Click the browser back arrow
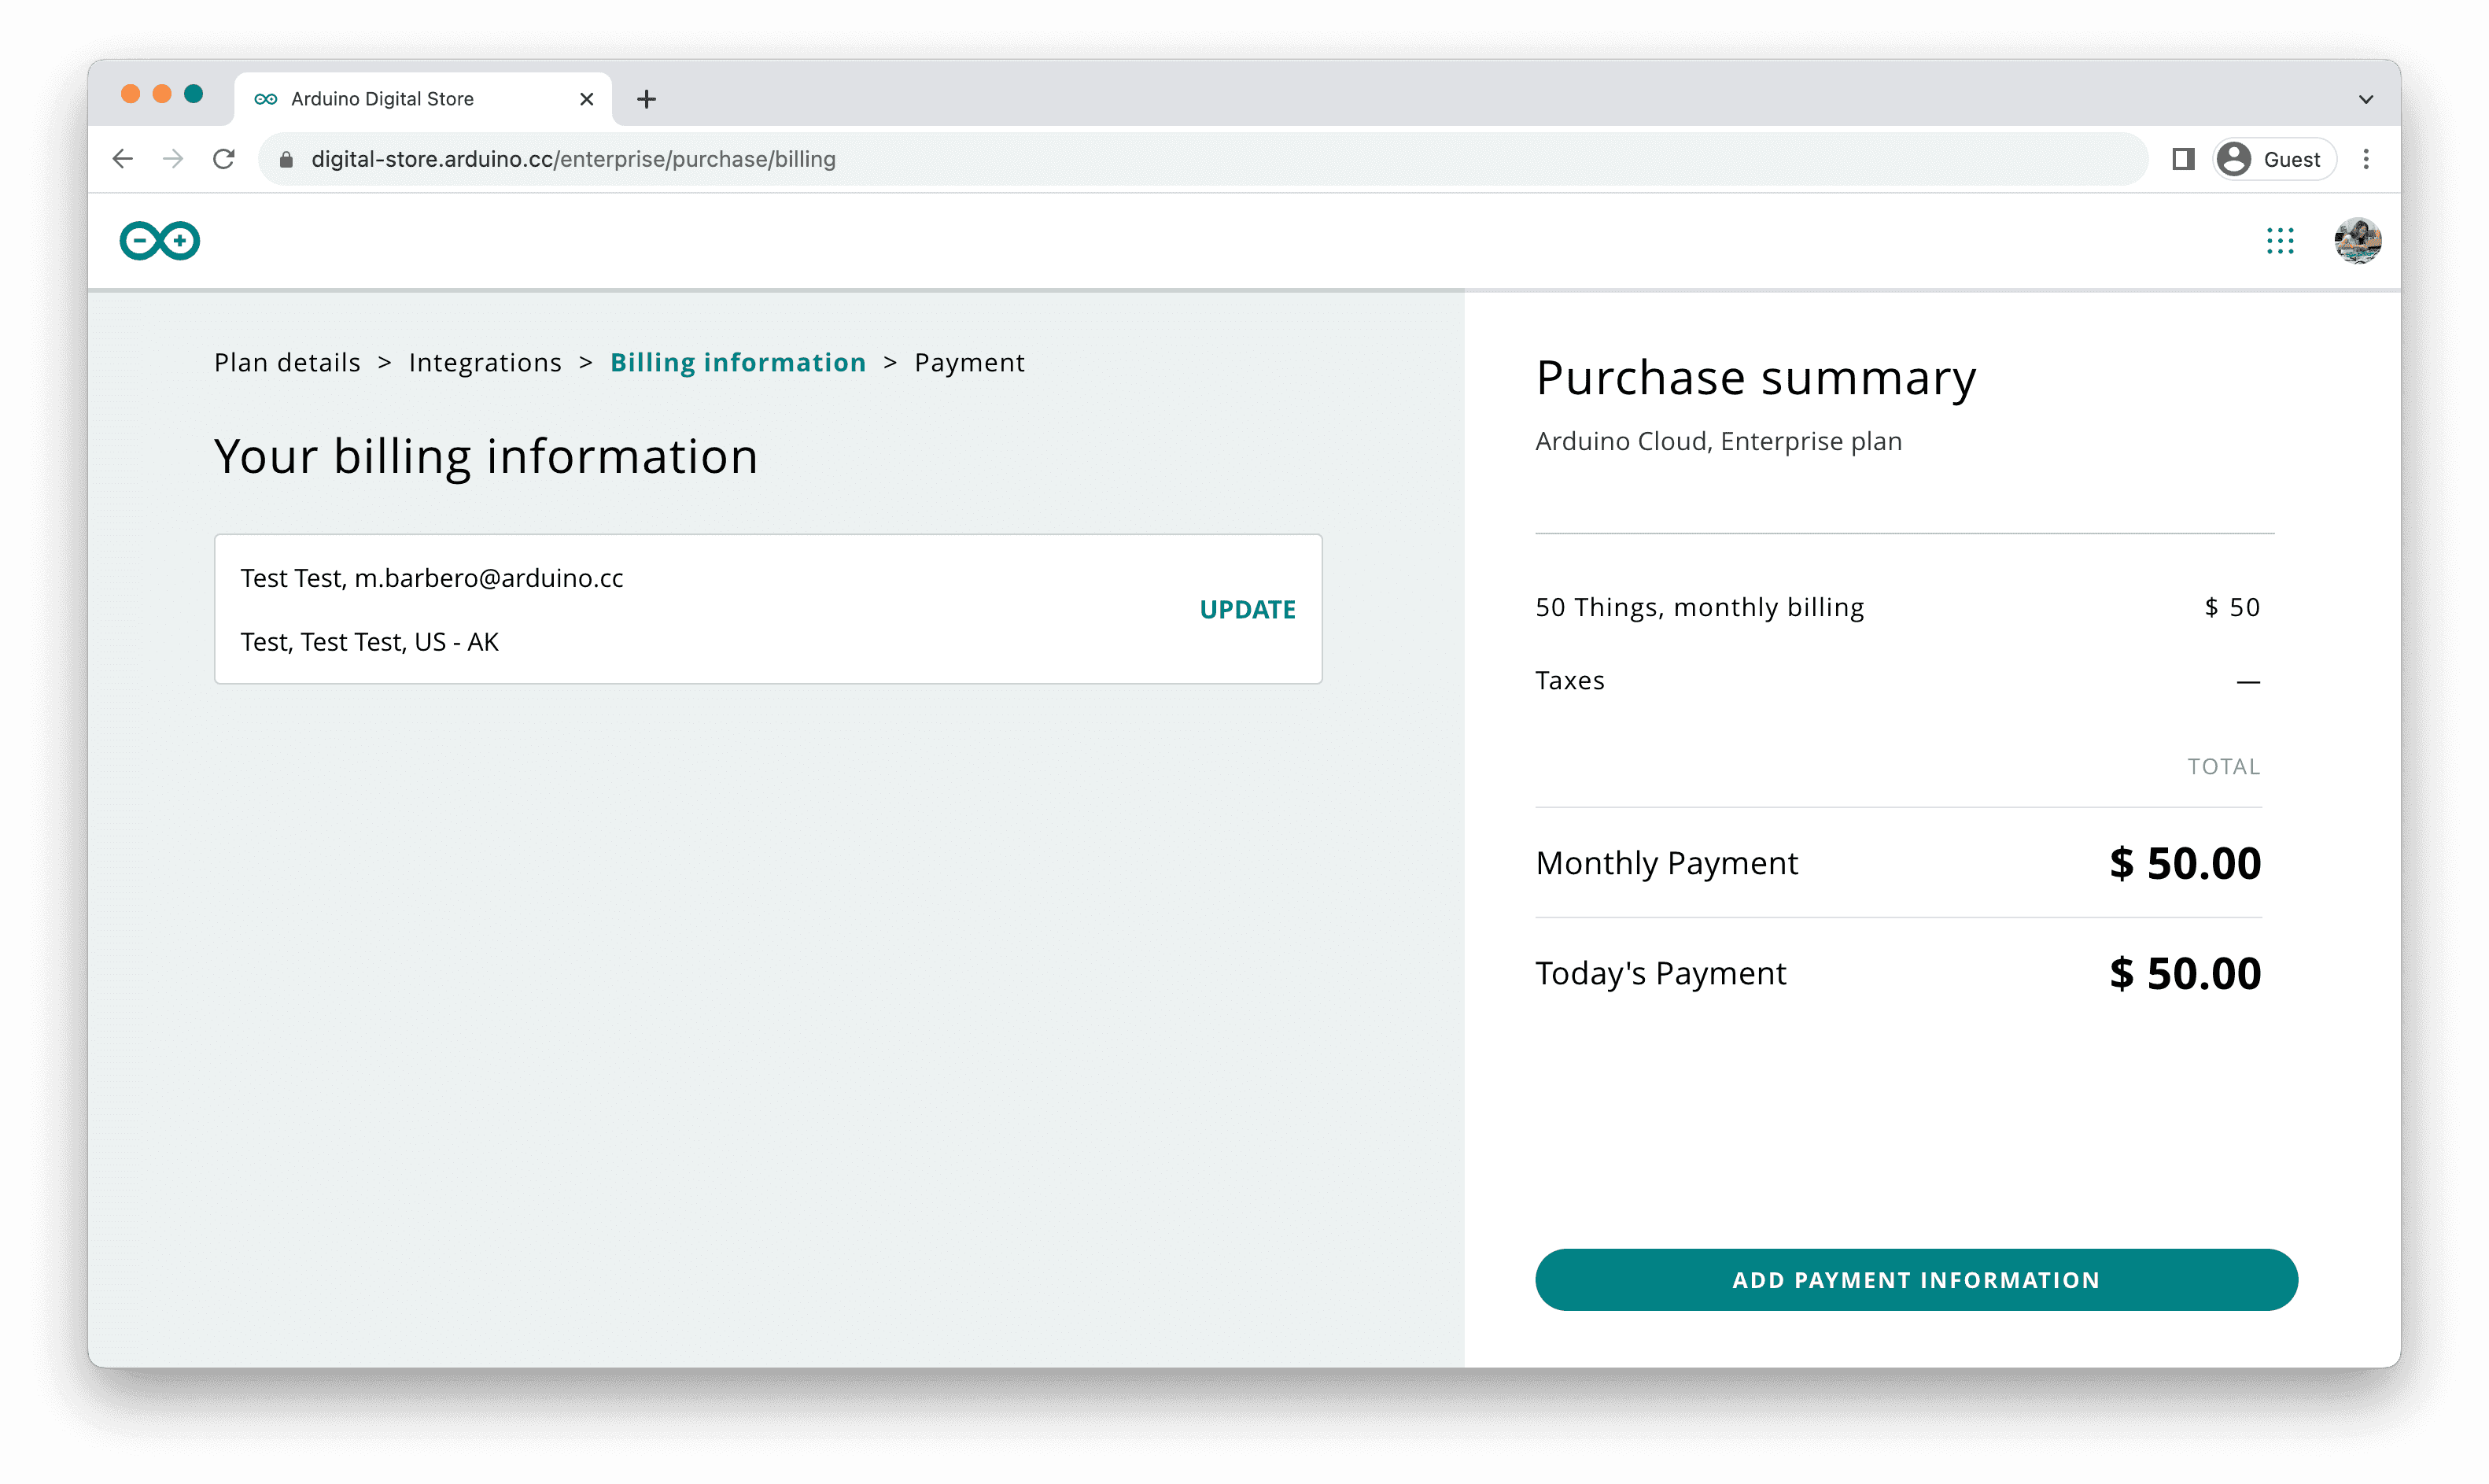This screenshot has height=1484, width=2489. (122, 158)
